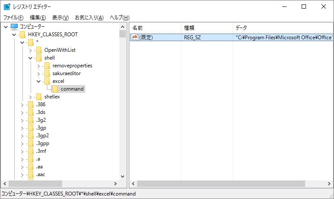The image size is (334, 199).
Task: Click the folder icon of the * key
Action: pyautogui.click(x=31, y=42)
